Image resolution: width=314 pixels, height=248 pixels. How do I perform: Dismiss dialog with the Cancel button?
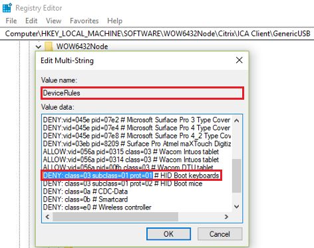[x=220, y=234]
